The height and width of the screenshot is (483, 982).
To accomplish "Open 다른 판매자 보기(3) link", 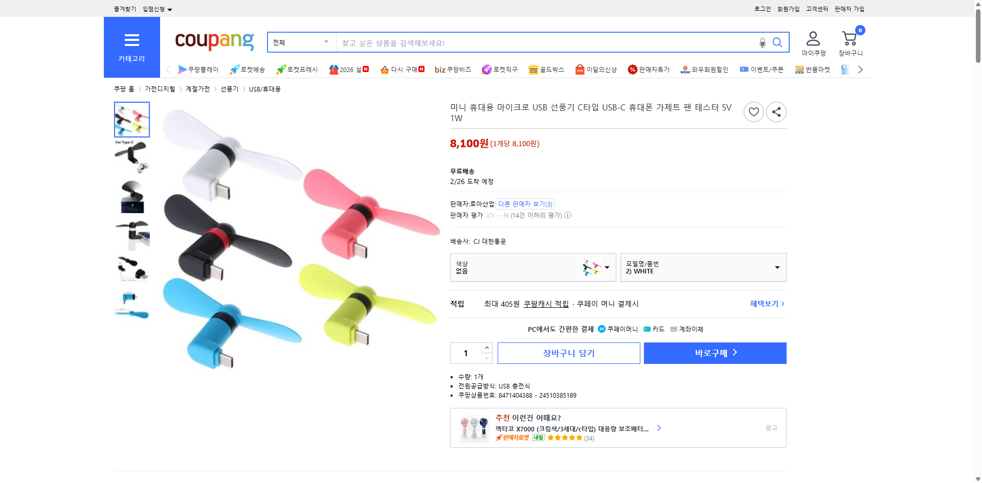I will (525, 203).
